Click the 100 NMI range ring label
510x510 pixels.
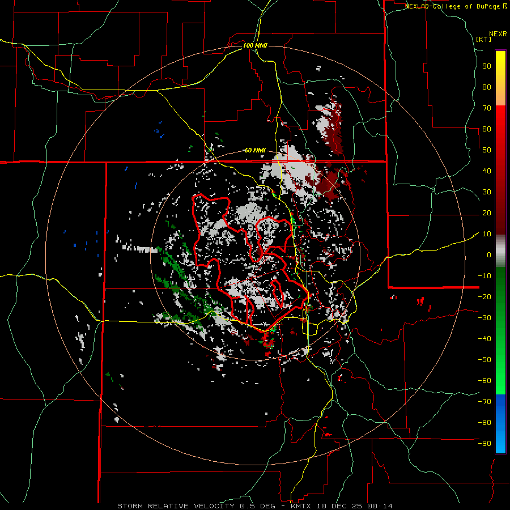[255, 45]
